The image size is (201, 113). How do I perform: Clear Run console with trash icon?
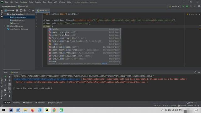click(x=9, y=96)
